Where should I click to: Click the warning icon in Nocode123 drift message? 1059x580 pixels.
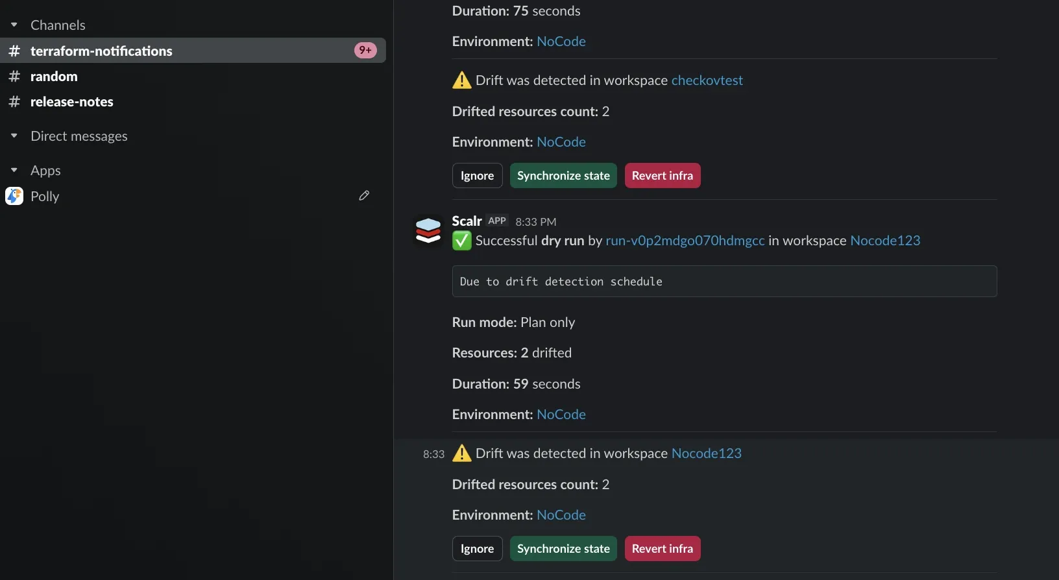pyautogui.click(x=461, y=453)
